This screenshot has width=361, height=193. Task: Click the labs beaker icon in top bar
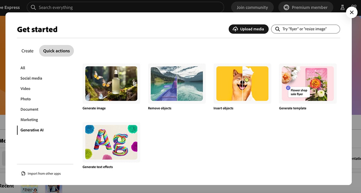342,7
